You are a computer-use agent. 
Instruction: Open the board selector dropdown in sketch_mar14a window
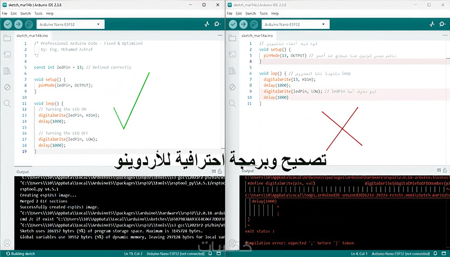pyautogui.click(x=296, y=24)
